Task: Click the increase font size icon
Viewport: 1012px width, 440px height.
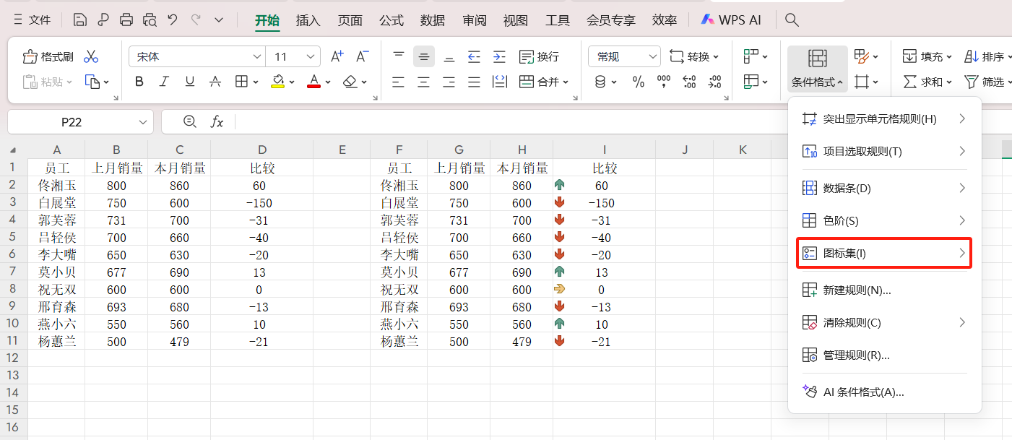Action: coord(337,56)
